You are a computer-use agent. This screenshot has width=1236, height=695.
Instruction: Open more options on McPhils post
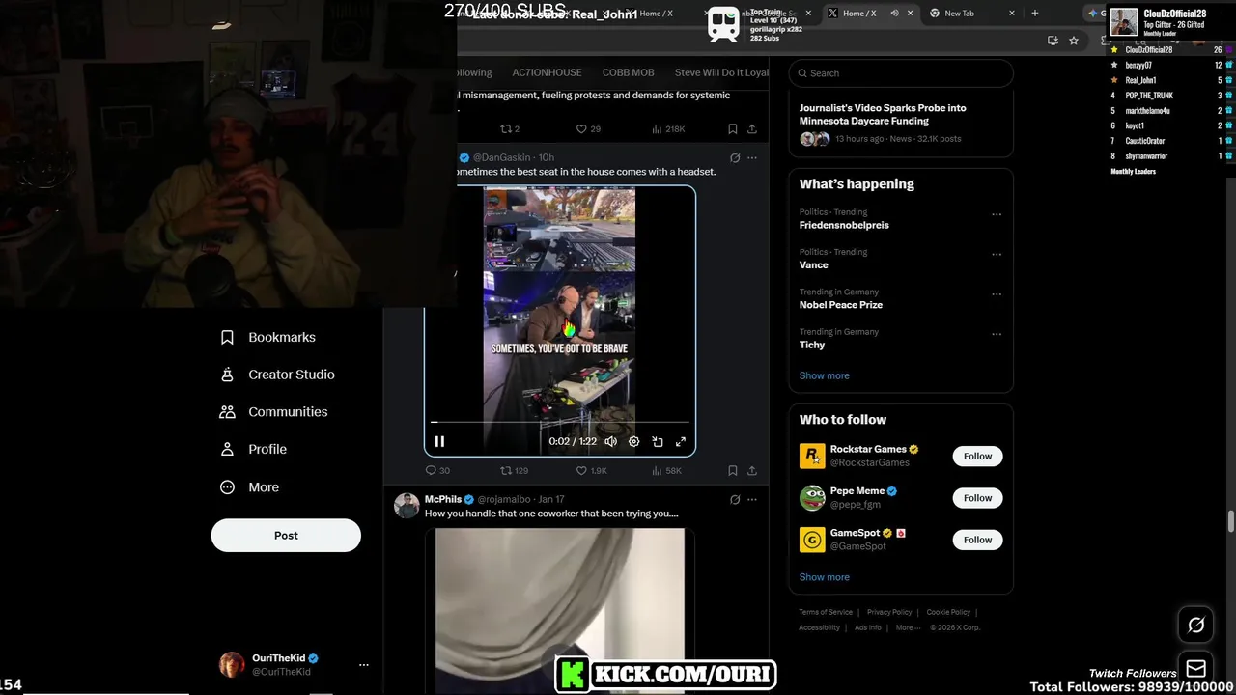pos(752,499)
